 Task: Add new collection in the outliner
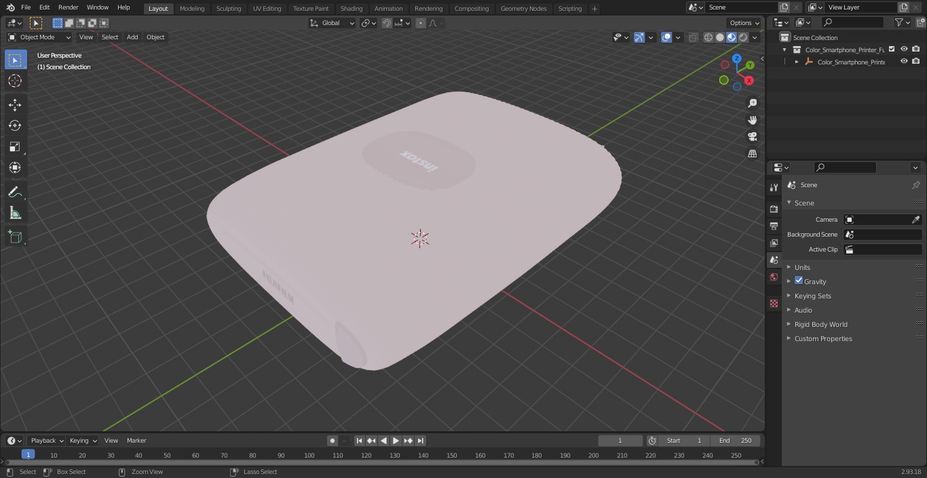(920, 22)
